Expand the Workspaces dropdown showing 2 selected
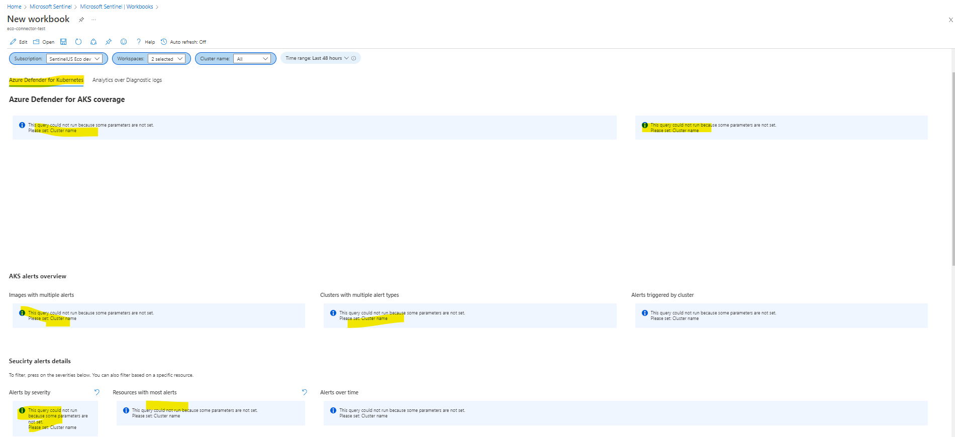The width and height of the screenshot is (955, 437). click(x=166, y=59)
